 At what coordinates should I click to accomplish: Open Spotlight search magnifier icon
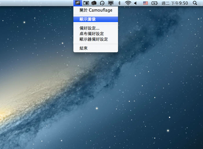tap(195, 3)
